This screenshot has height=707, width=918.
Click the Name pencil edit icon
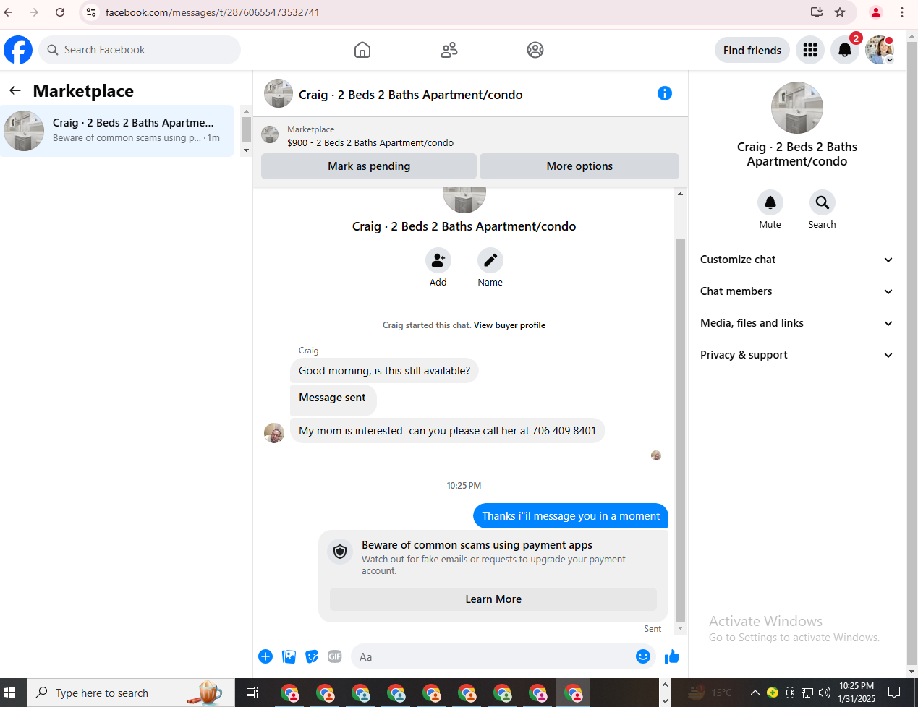click(490, 260)
